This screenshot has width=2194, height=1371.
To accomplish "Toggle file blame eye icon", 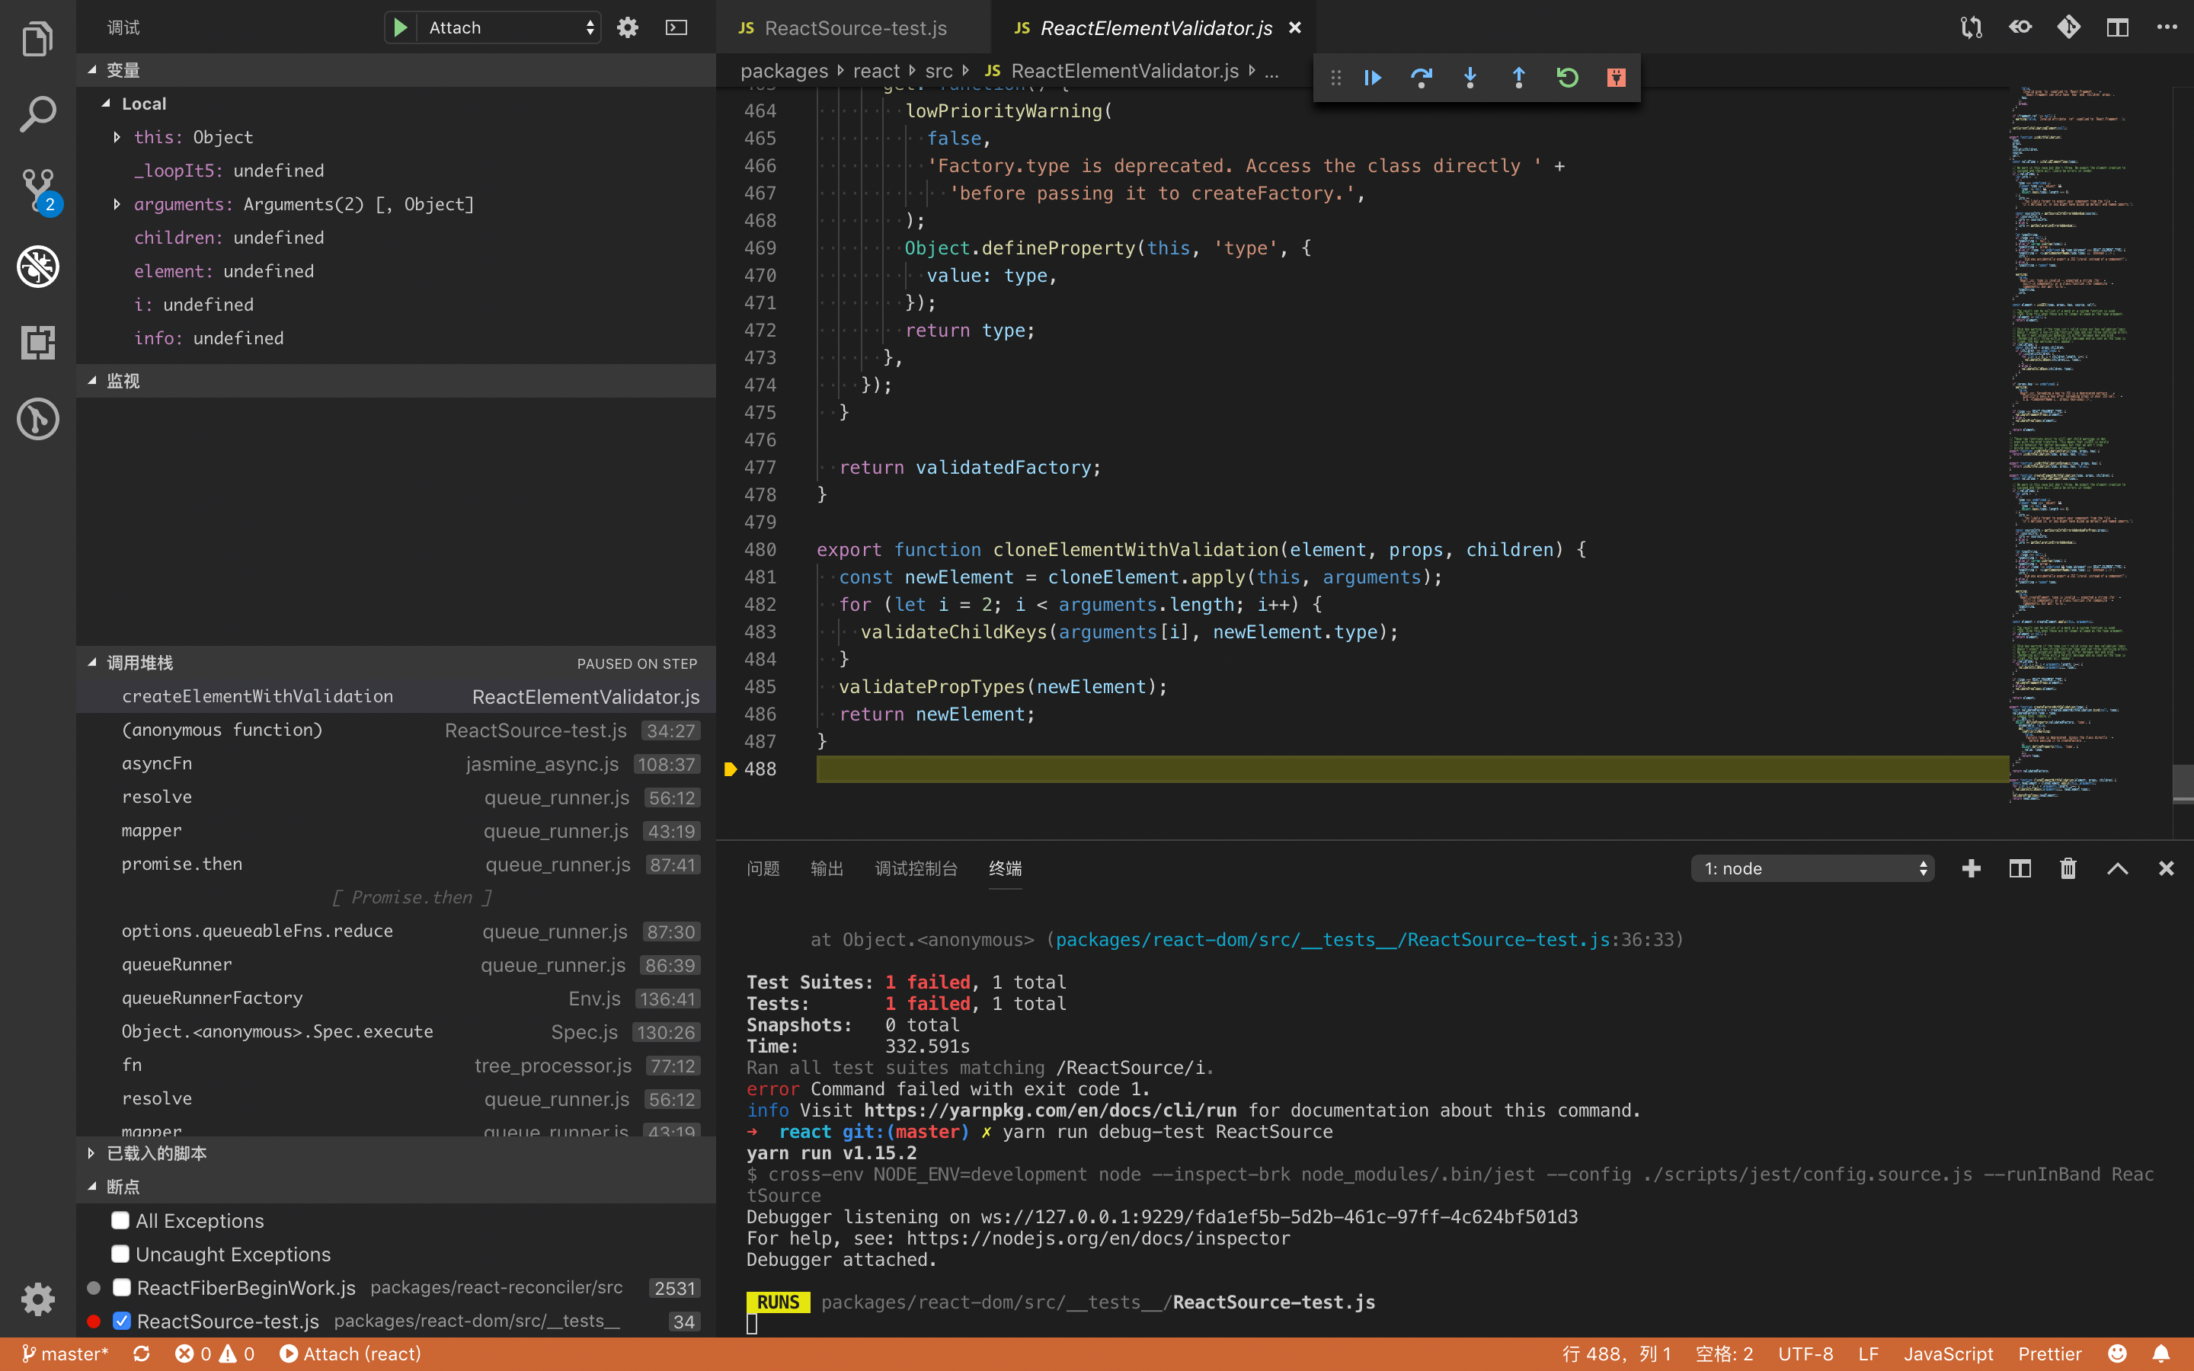I will point(2020,27).
